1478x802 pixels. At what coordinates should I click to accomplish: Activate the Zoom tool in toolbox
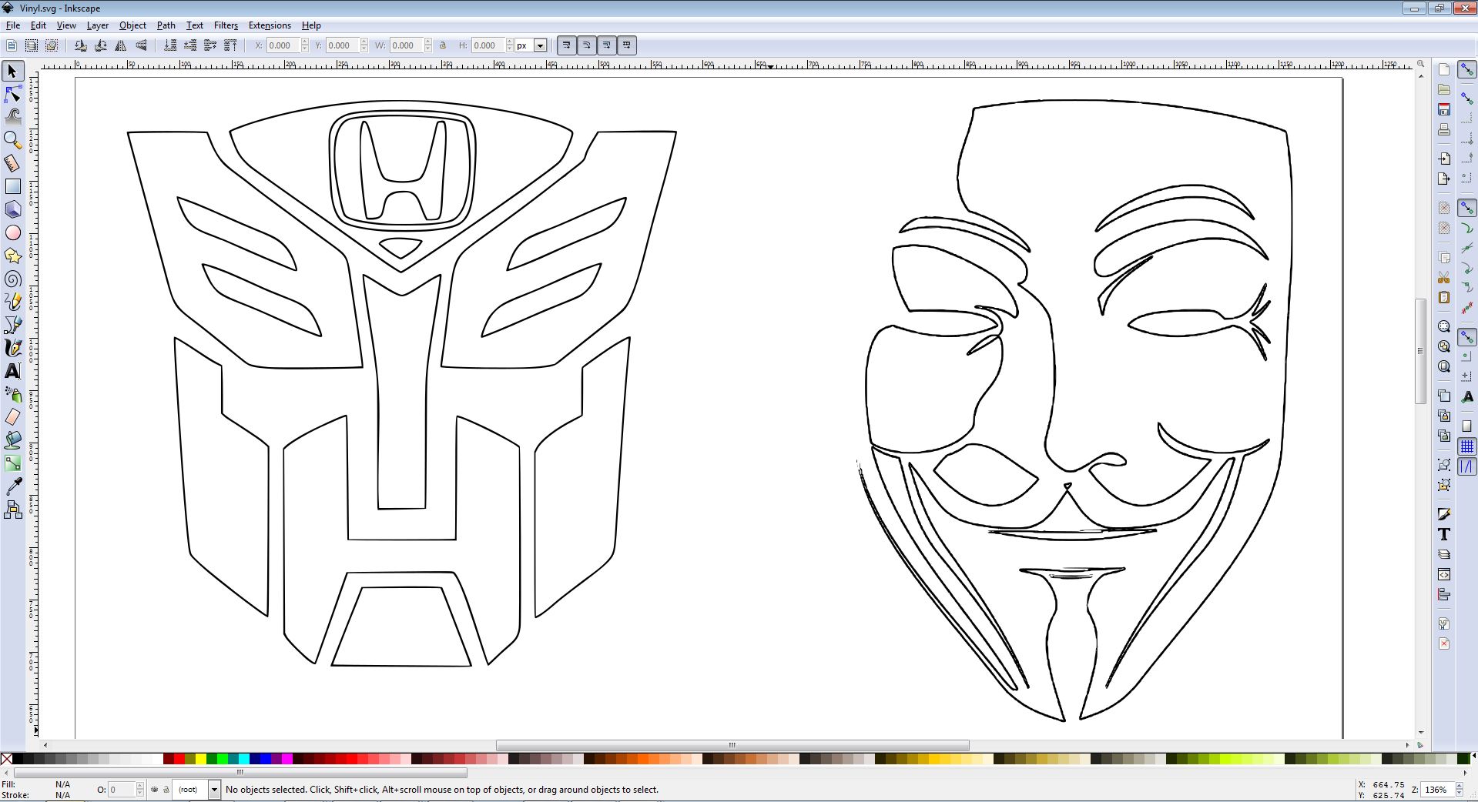coord(12,140)
